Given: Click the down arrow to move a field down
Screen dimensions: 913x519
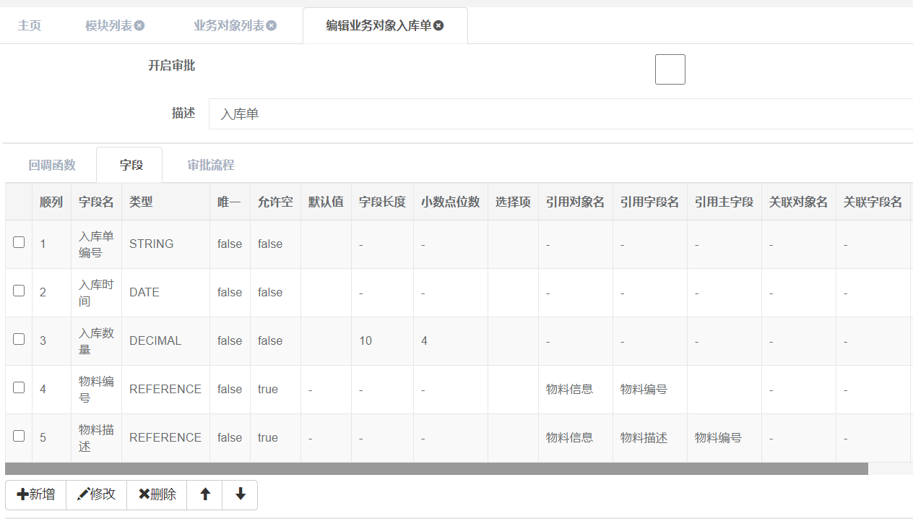Looking at the screenshot, I should 240,494.
